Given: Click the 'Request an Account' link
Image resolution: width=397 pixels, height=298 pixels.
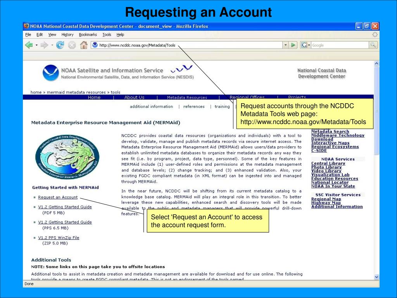Looking at the screenshot, I should click(58, 197).
